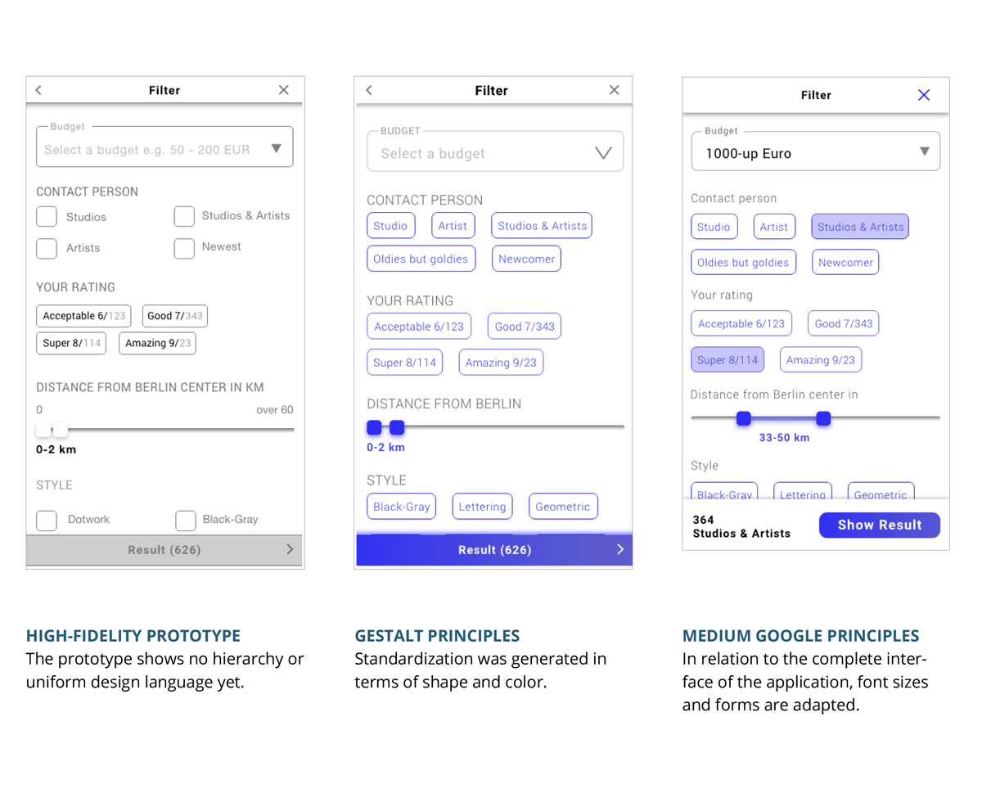The image size is (982, 789).
Task: Check the Dotwork style checkbox
Action: click(x=47, y=520)
